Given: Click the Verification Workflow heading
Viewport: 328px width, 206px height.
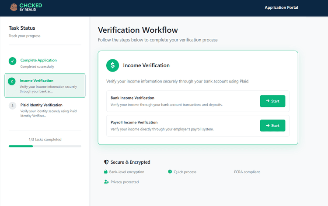Looking at the screenshot, I should (138, 30).
